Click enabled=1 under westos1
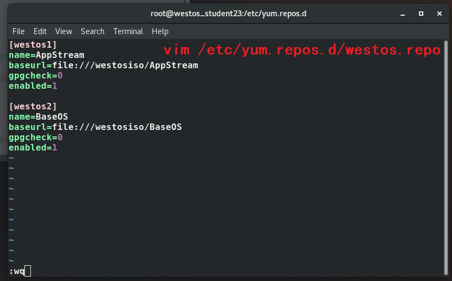Image resolution: width=452 pixels, height=281 pixels. click(33, 86)
